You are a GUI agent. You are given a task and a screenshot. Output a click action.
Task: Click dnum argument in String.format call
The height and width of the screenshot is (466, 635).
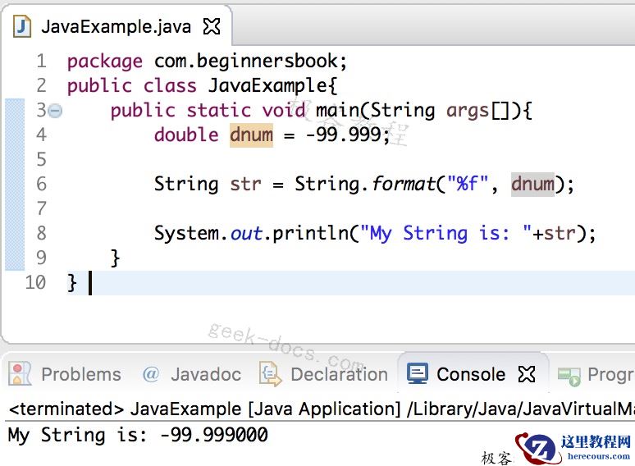click(x=532, y=184)
